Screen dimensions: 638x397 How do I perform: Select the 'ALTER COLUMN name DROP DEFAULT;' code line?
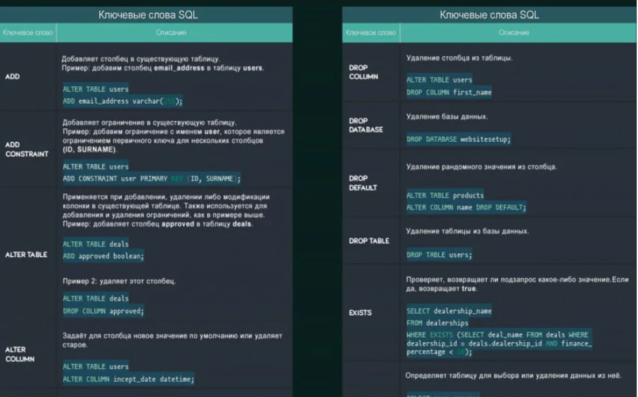coord(466,208)
